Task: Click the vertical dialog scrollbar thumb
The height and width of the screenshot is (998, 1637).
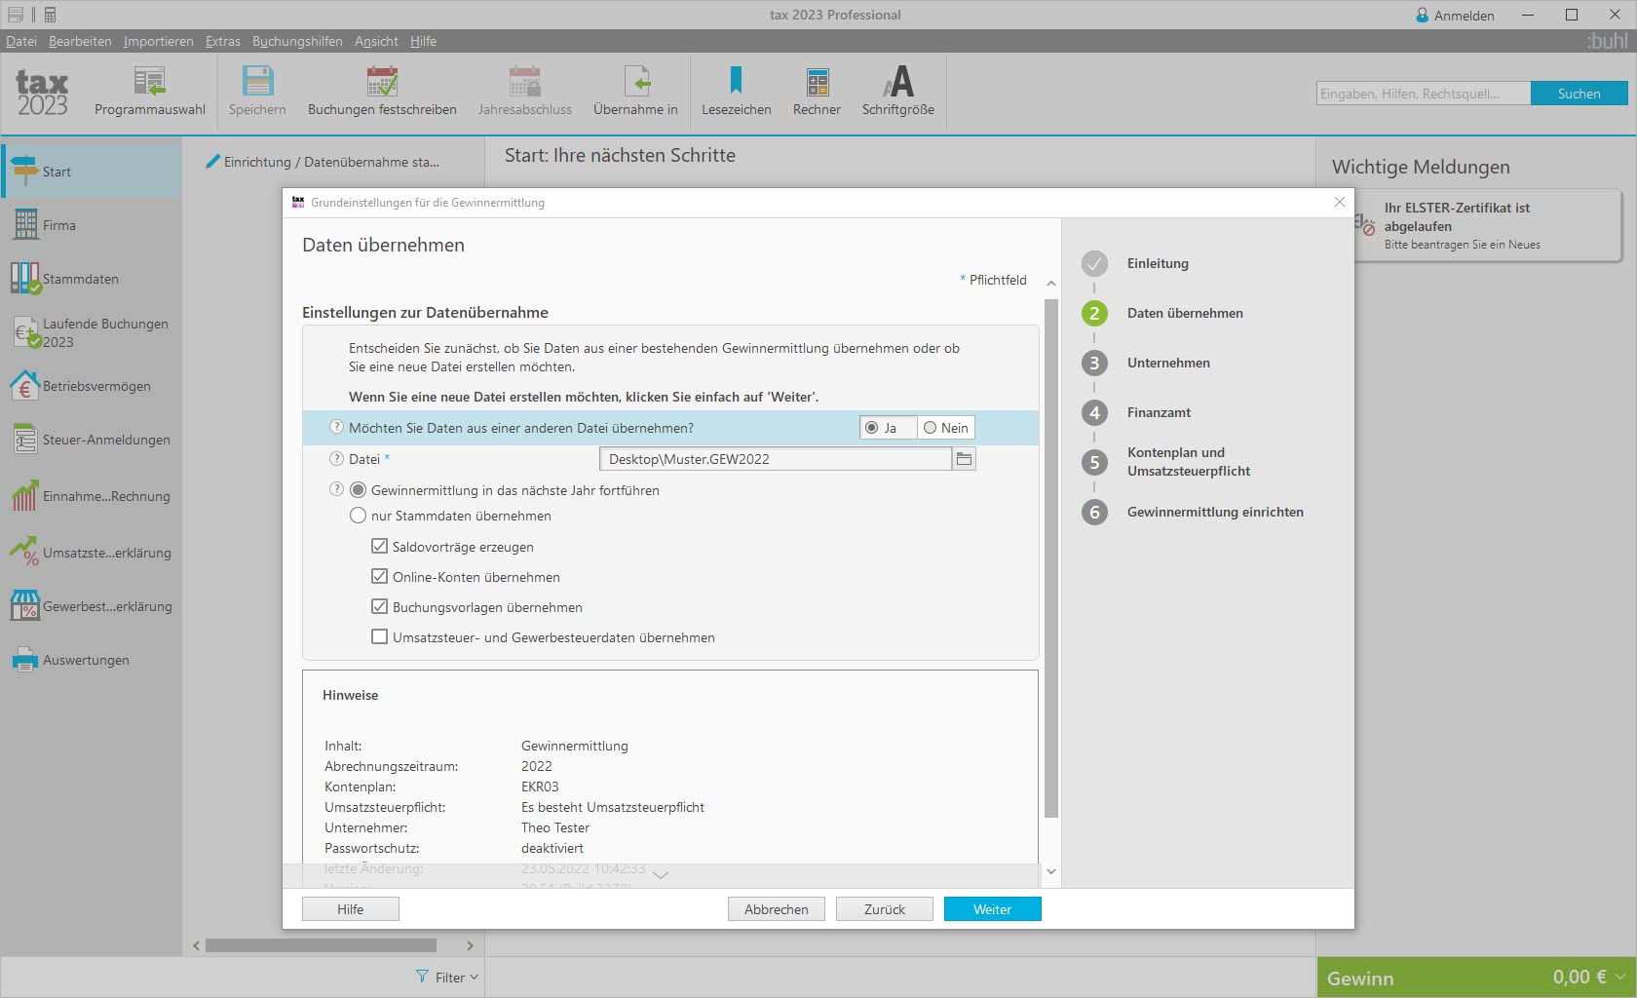Action: 1051,558
